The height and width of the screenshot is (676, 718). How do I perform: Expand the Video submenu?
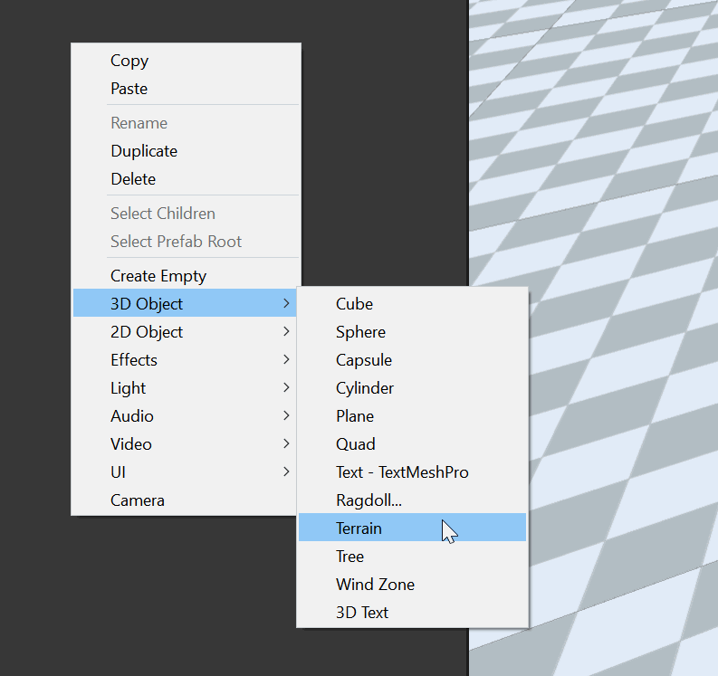131,444
